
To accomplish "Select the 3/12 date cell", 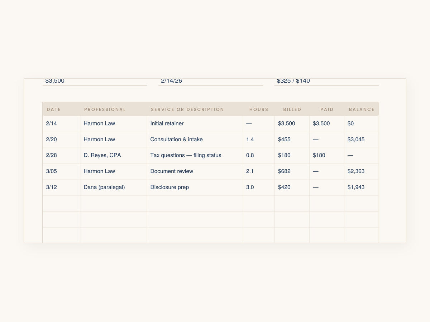I will (61, 187).
